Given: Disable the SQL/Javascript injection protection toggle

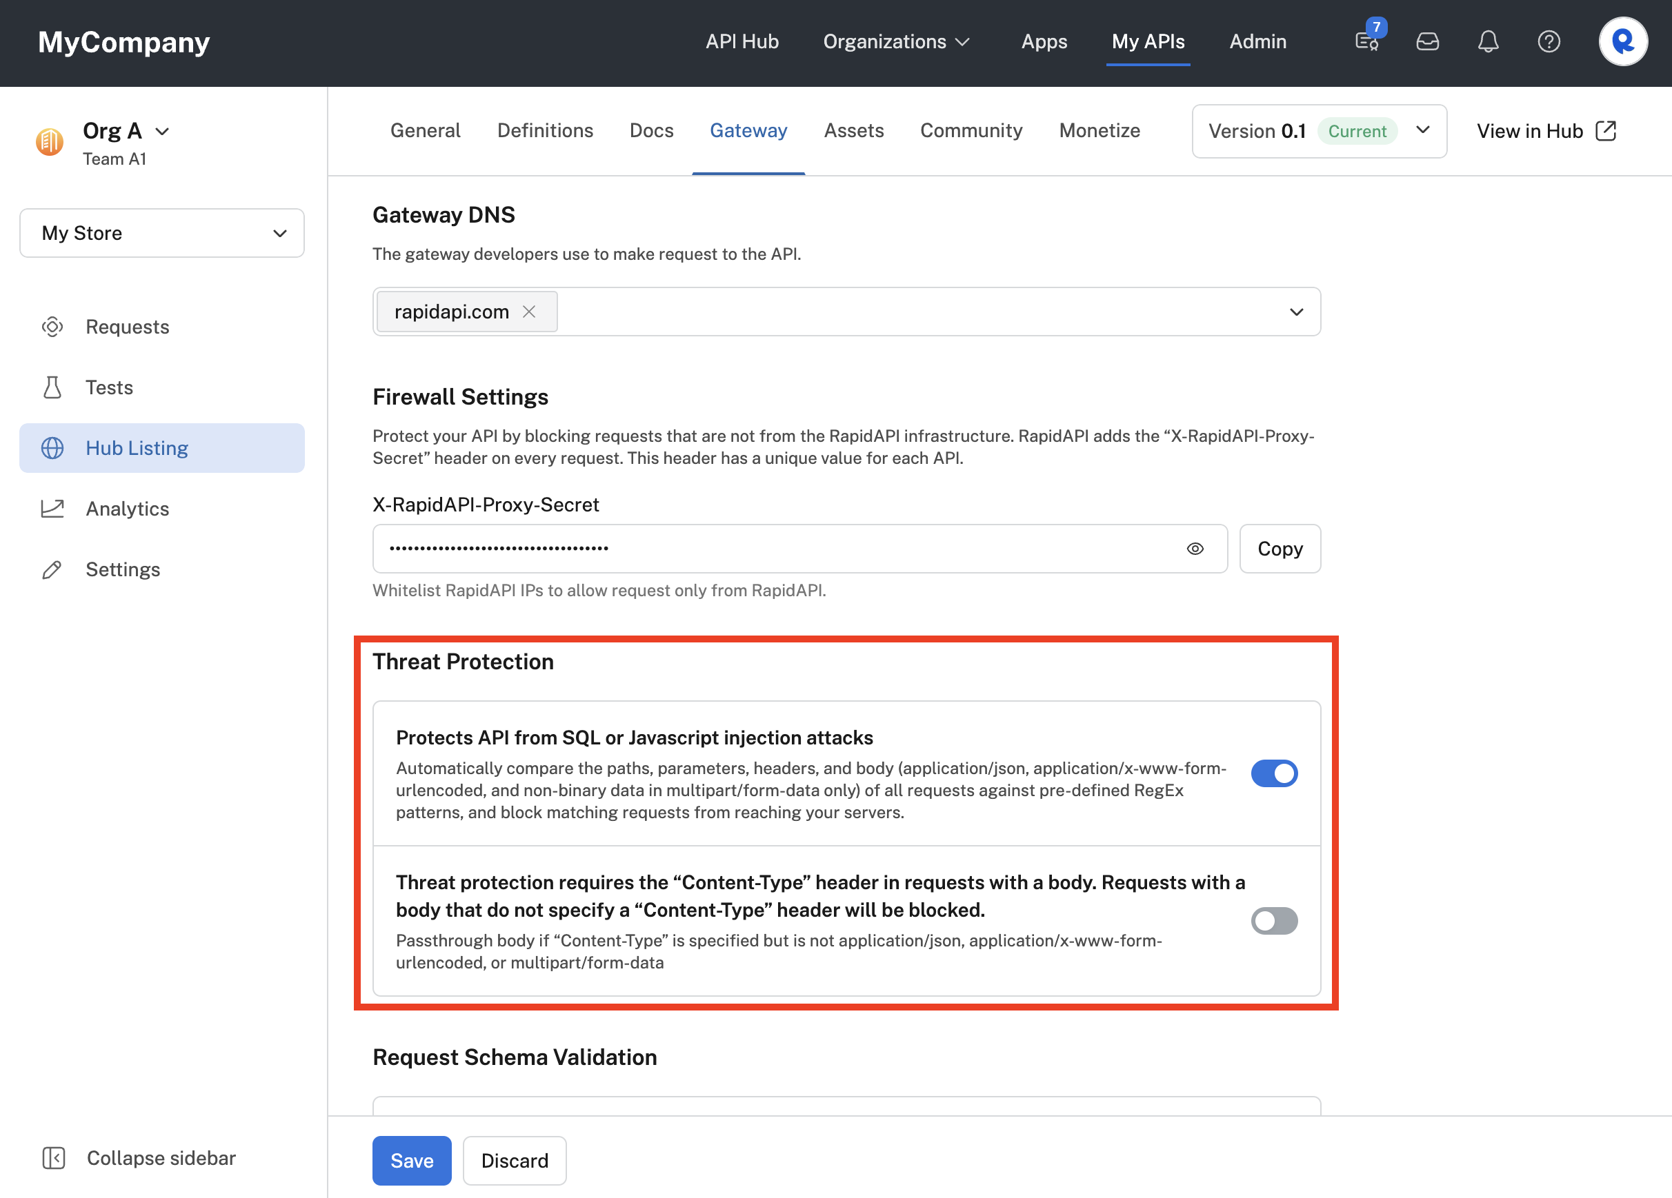Looking at the screenshot, I should tap(1274, 773).
